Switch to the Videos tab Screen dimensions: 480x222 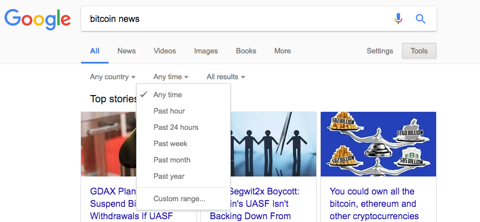[x=165, y=51]
